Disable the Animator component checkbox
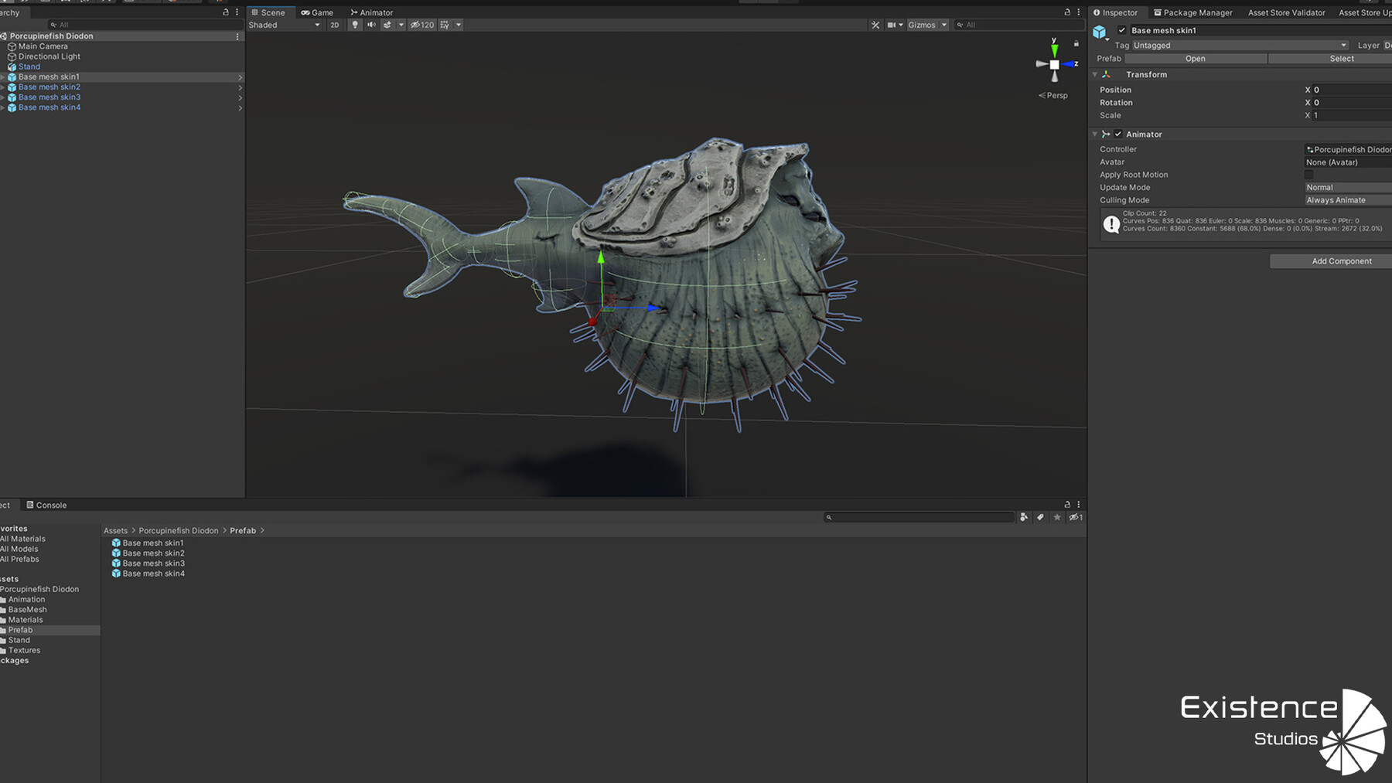1392x783 pixels. tap(1118, 134)
